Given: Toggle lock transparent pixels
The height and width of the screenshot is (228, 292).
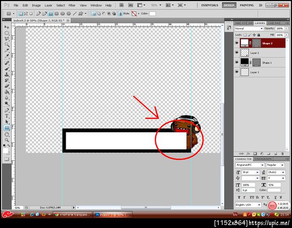Looking at the screenshot, I should 245,35.
